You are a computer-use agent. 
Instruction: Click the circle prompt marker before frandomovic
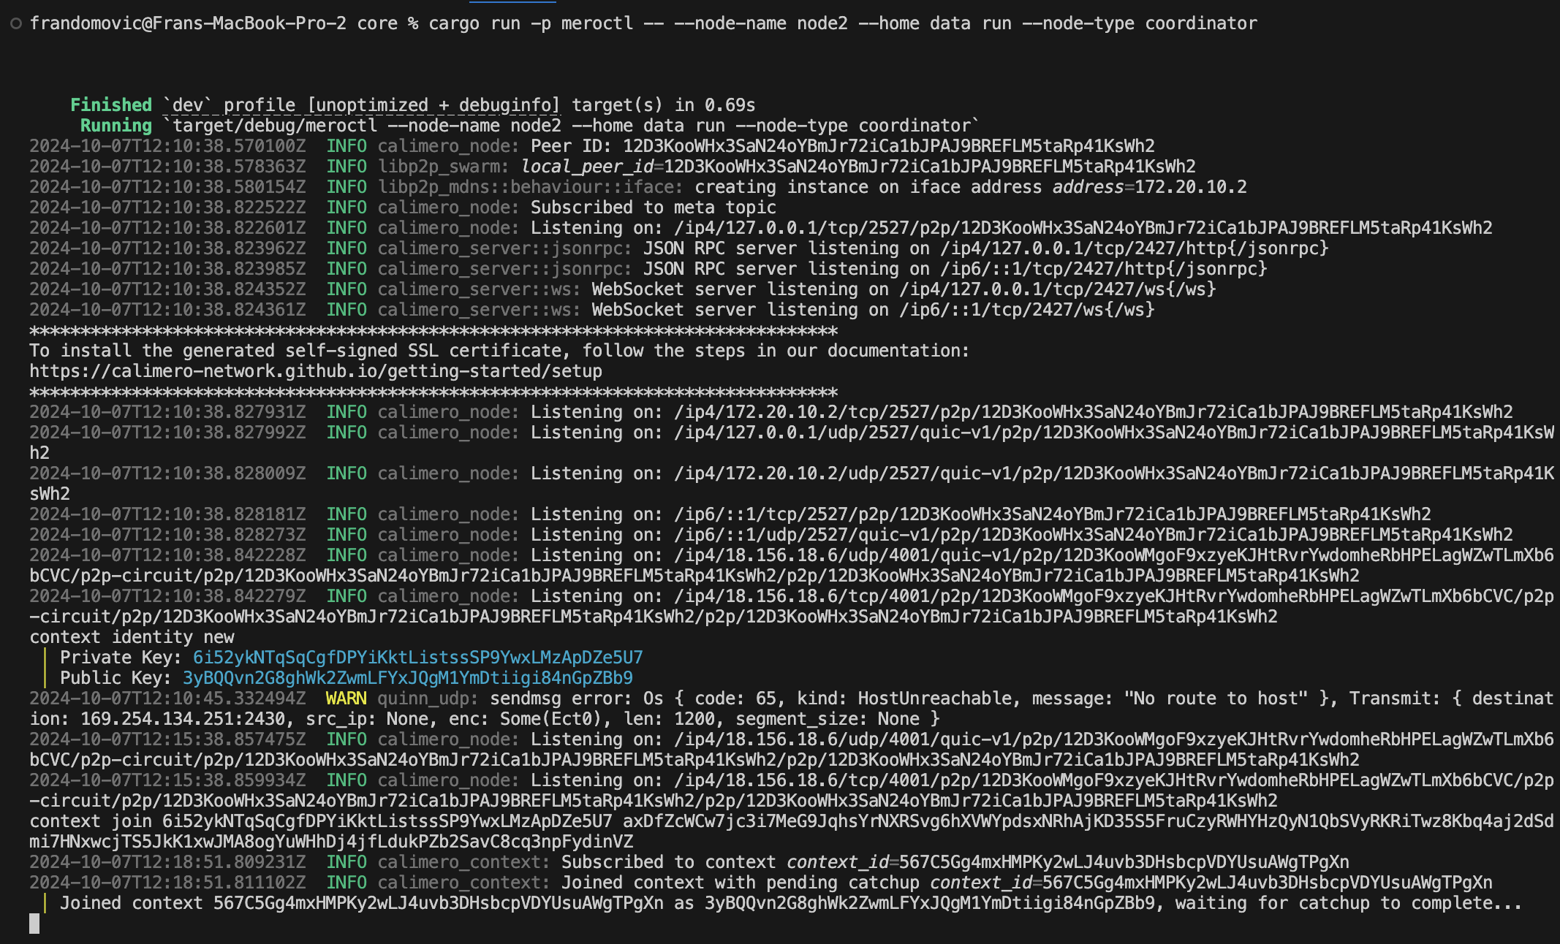click(x=15, y=23)
